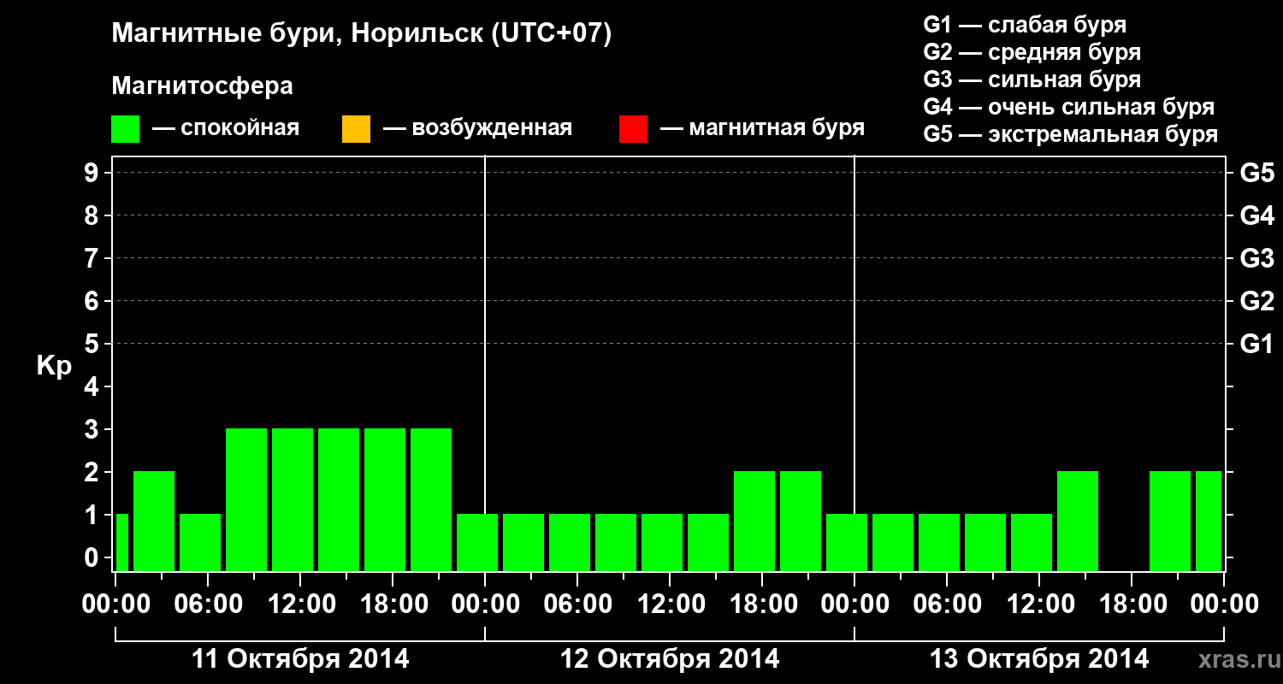
Task: Click the '12:00' time label under 13 October
Action: [x=1039, y=604]
